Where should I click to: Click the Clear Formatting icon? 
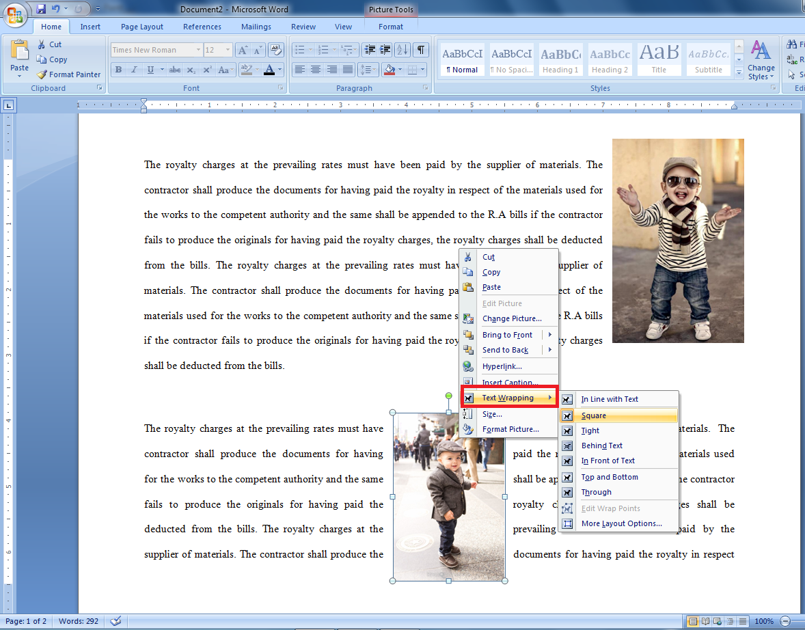[x=276, y=50]
